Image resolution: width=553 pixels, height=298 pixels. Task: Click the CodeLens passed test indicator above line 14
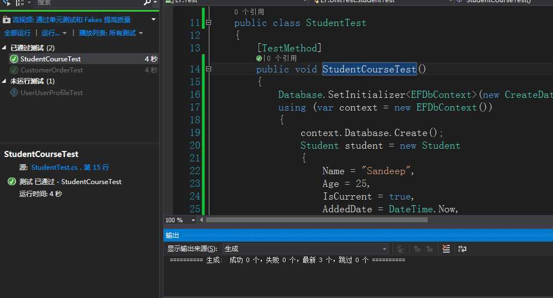259,58
